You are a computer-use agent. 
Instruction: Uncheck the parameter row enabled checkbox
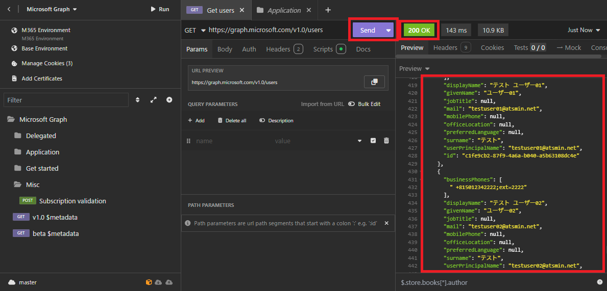click(x=373, y=141)
